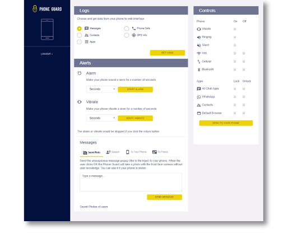Click the Type a message text area
287x233 pixels.
(131, 182)
